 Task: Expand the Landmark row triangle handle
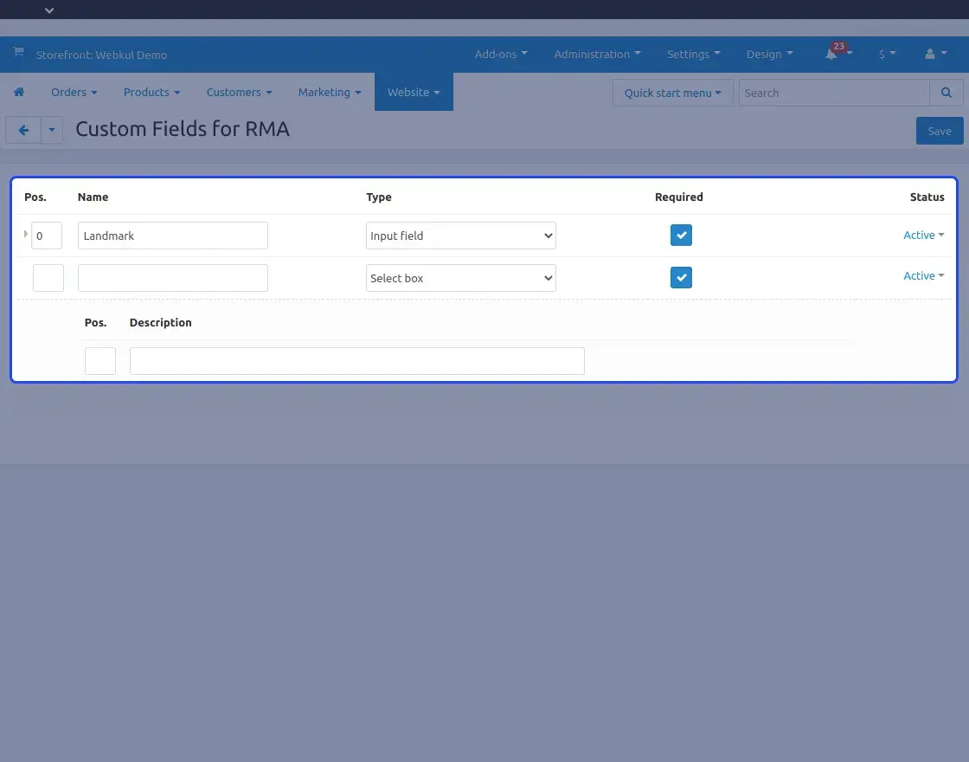pyautogui.click(x=25, y=234)
